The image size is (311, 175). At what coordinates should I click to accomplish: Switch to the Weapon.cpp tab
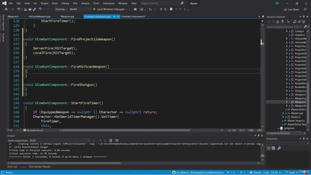coord(68,17)
